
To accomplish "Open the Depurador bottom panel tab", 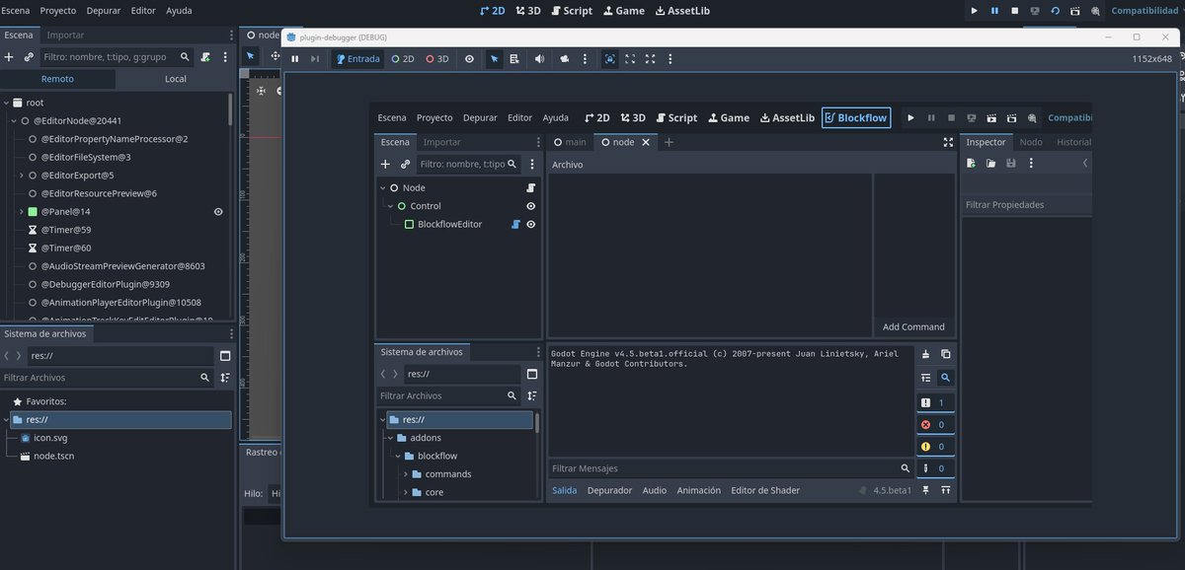I will click(609, 490).
